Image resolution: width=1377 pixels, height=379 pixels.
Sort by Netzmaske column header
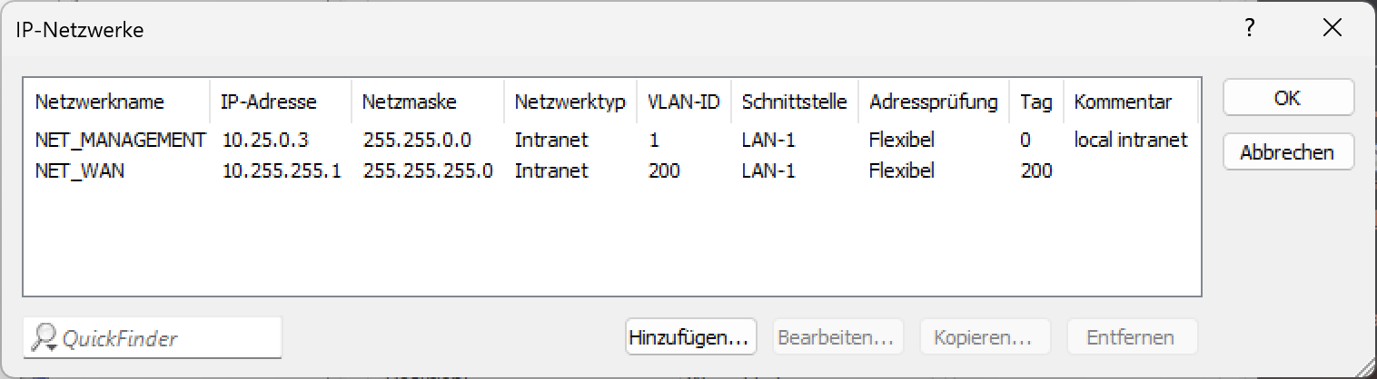(409, 102)
